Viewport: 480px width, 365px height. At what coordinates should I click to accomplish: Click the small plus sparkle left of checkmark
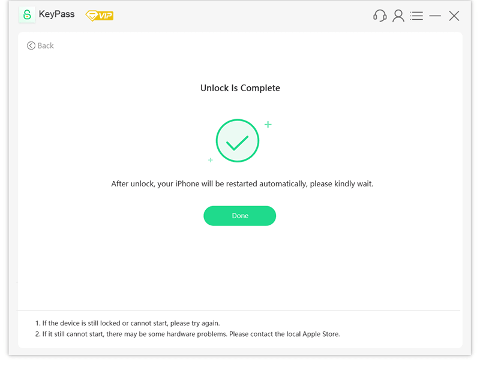[x=211, y=160]
